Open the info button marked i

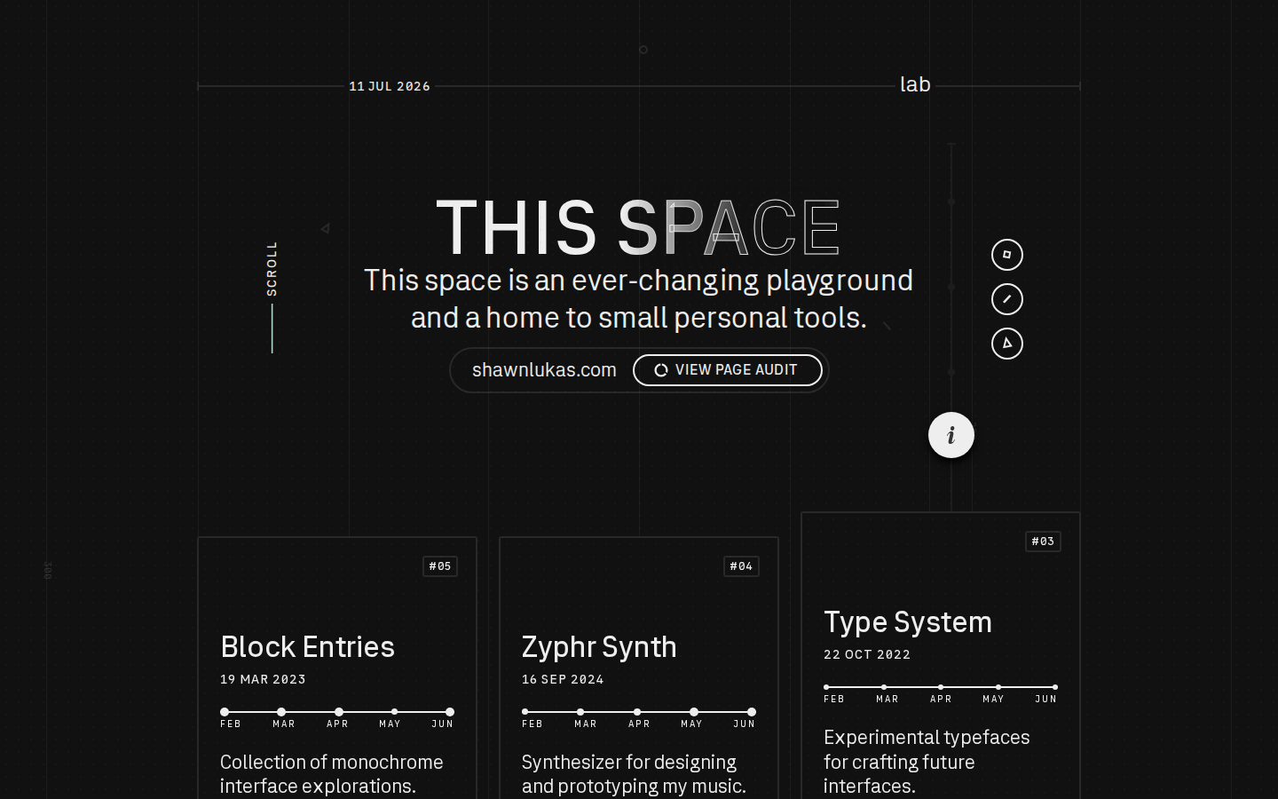[951, 435]
